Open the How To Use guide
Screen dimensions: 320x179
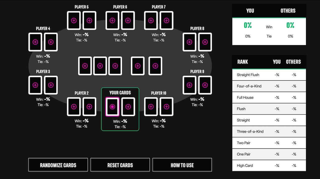click(x=182, y=165)
